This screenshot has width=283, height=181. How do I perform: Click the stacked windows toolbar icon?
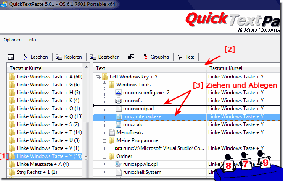click(131, 57)
